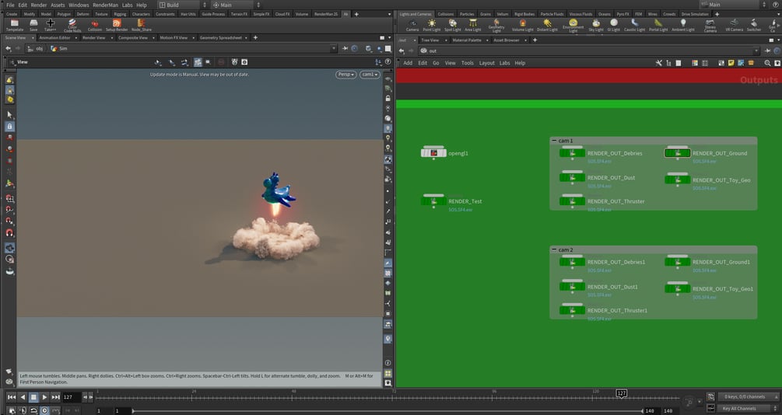Click the Node_Share shelf tool

142,25
